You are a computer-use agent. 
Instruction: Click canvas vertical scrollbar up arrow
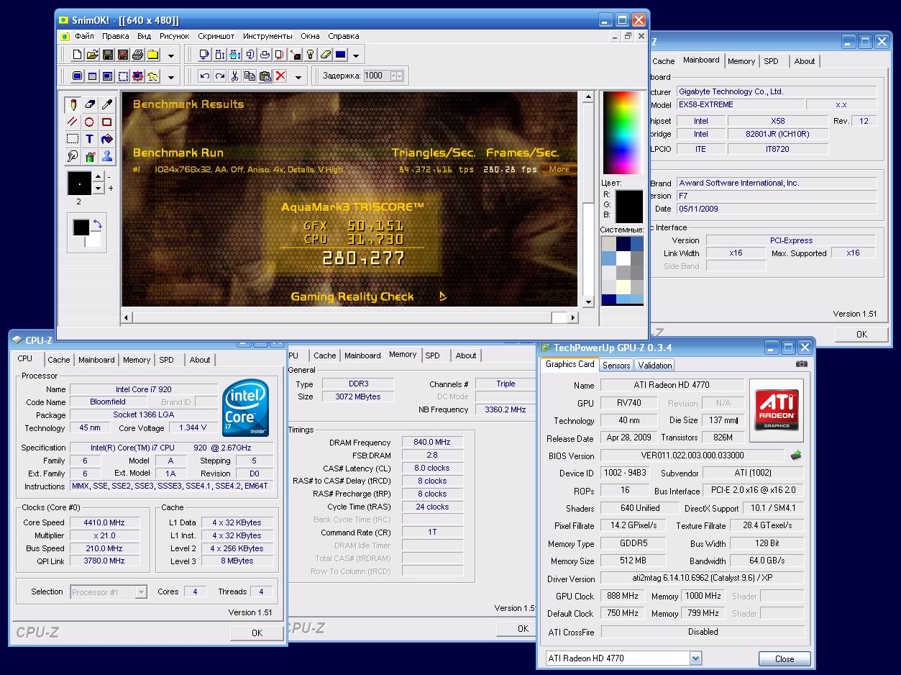click(588, 97)
